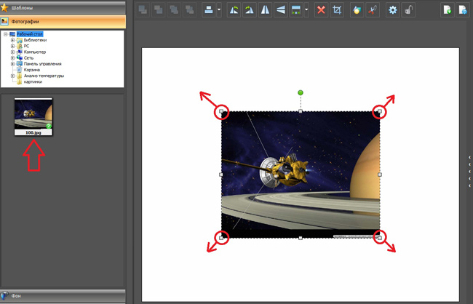Expand the Анализ температуры folder node

[x=12, y=76]
